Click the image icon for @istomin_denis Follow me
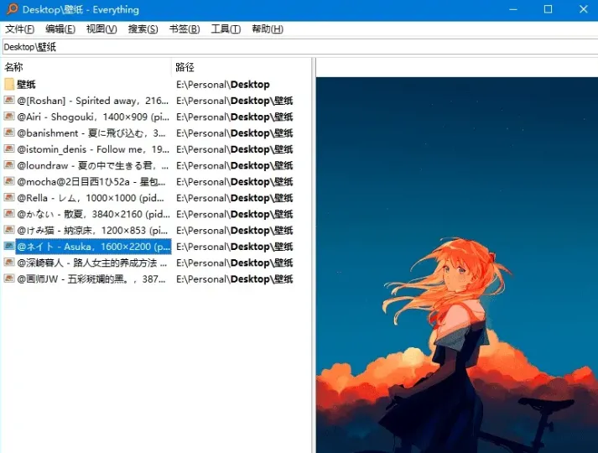This screenshot has width=598, height=453. (x=9, y=148)
